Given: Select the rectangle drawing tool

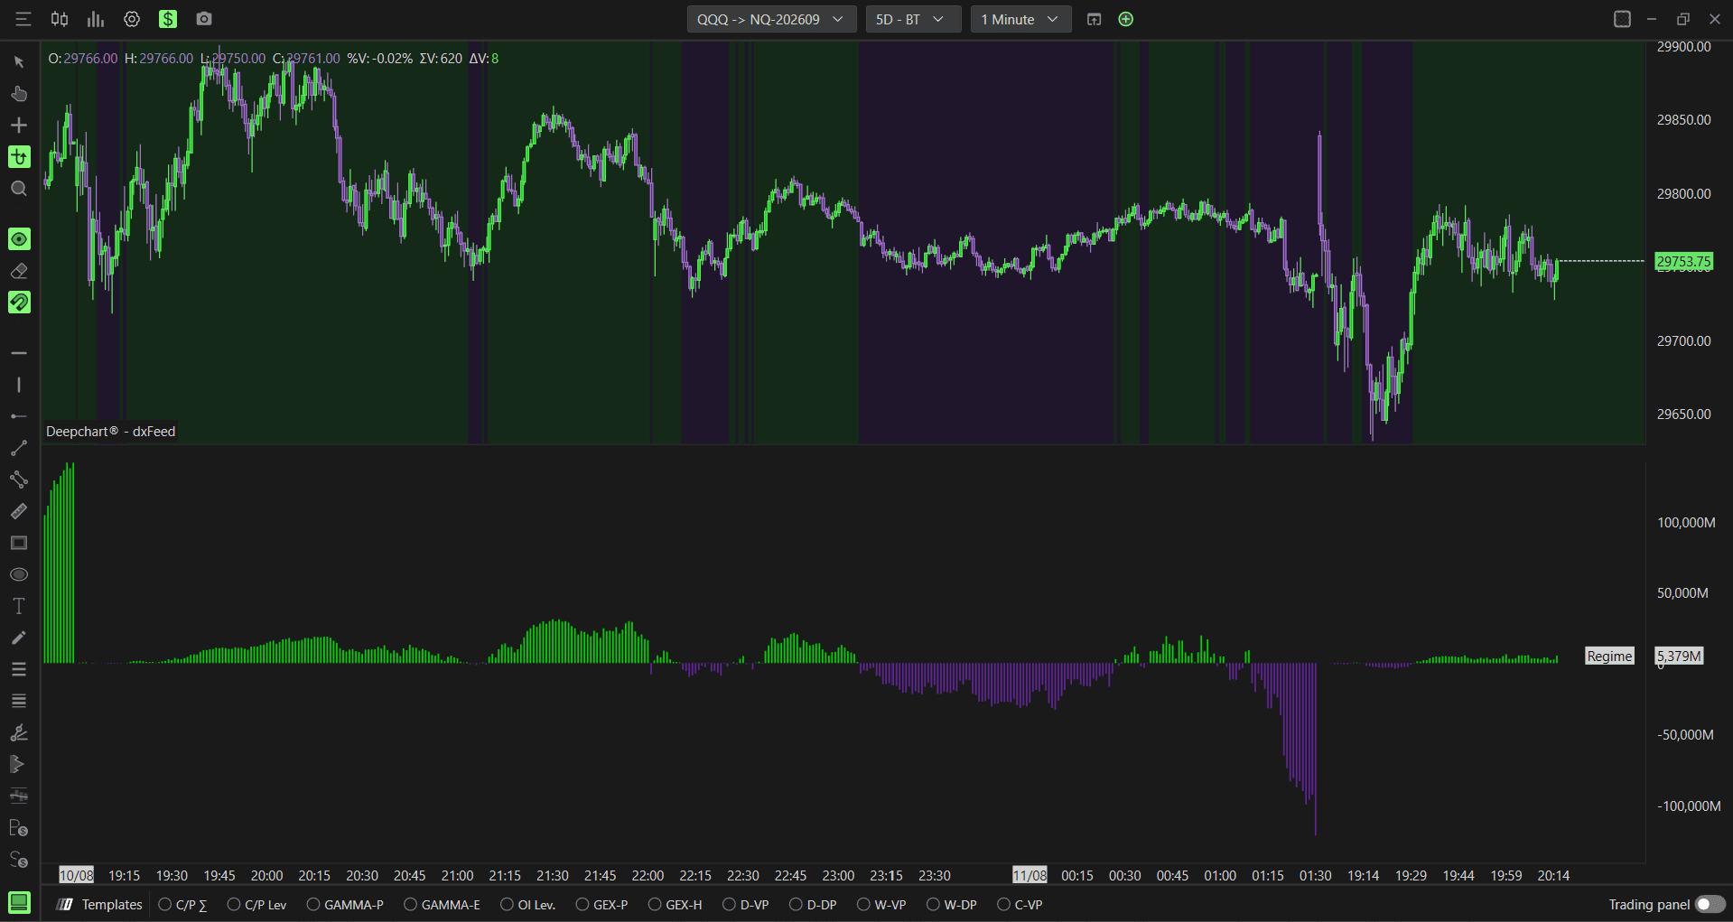Looking at the screenshot, I should [19, 543].
